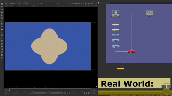
Task: Select the Node Graph tab
Action: 104,3
